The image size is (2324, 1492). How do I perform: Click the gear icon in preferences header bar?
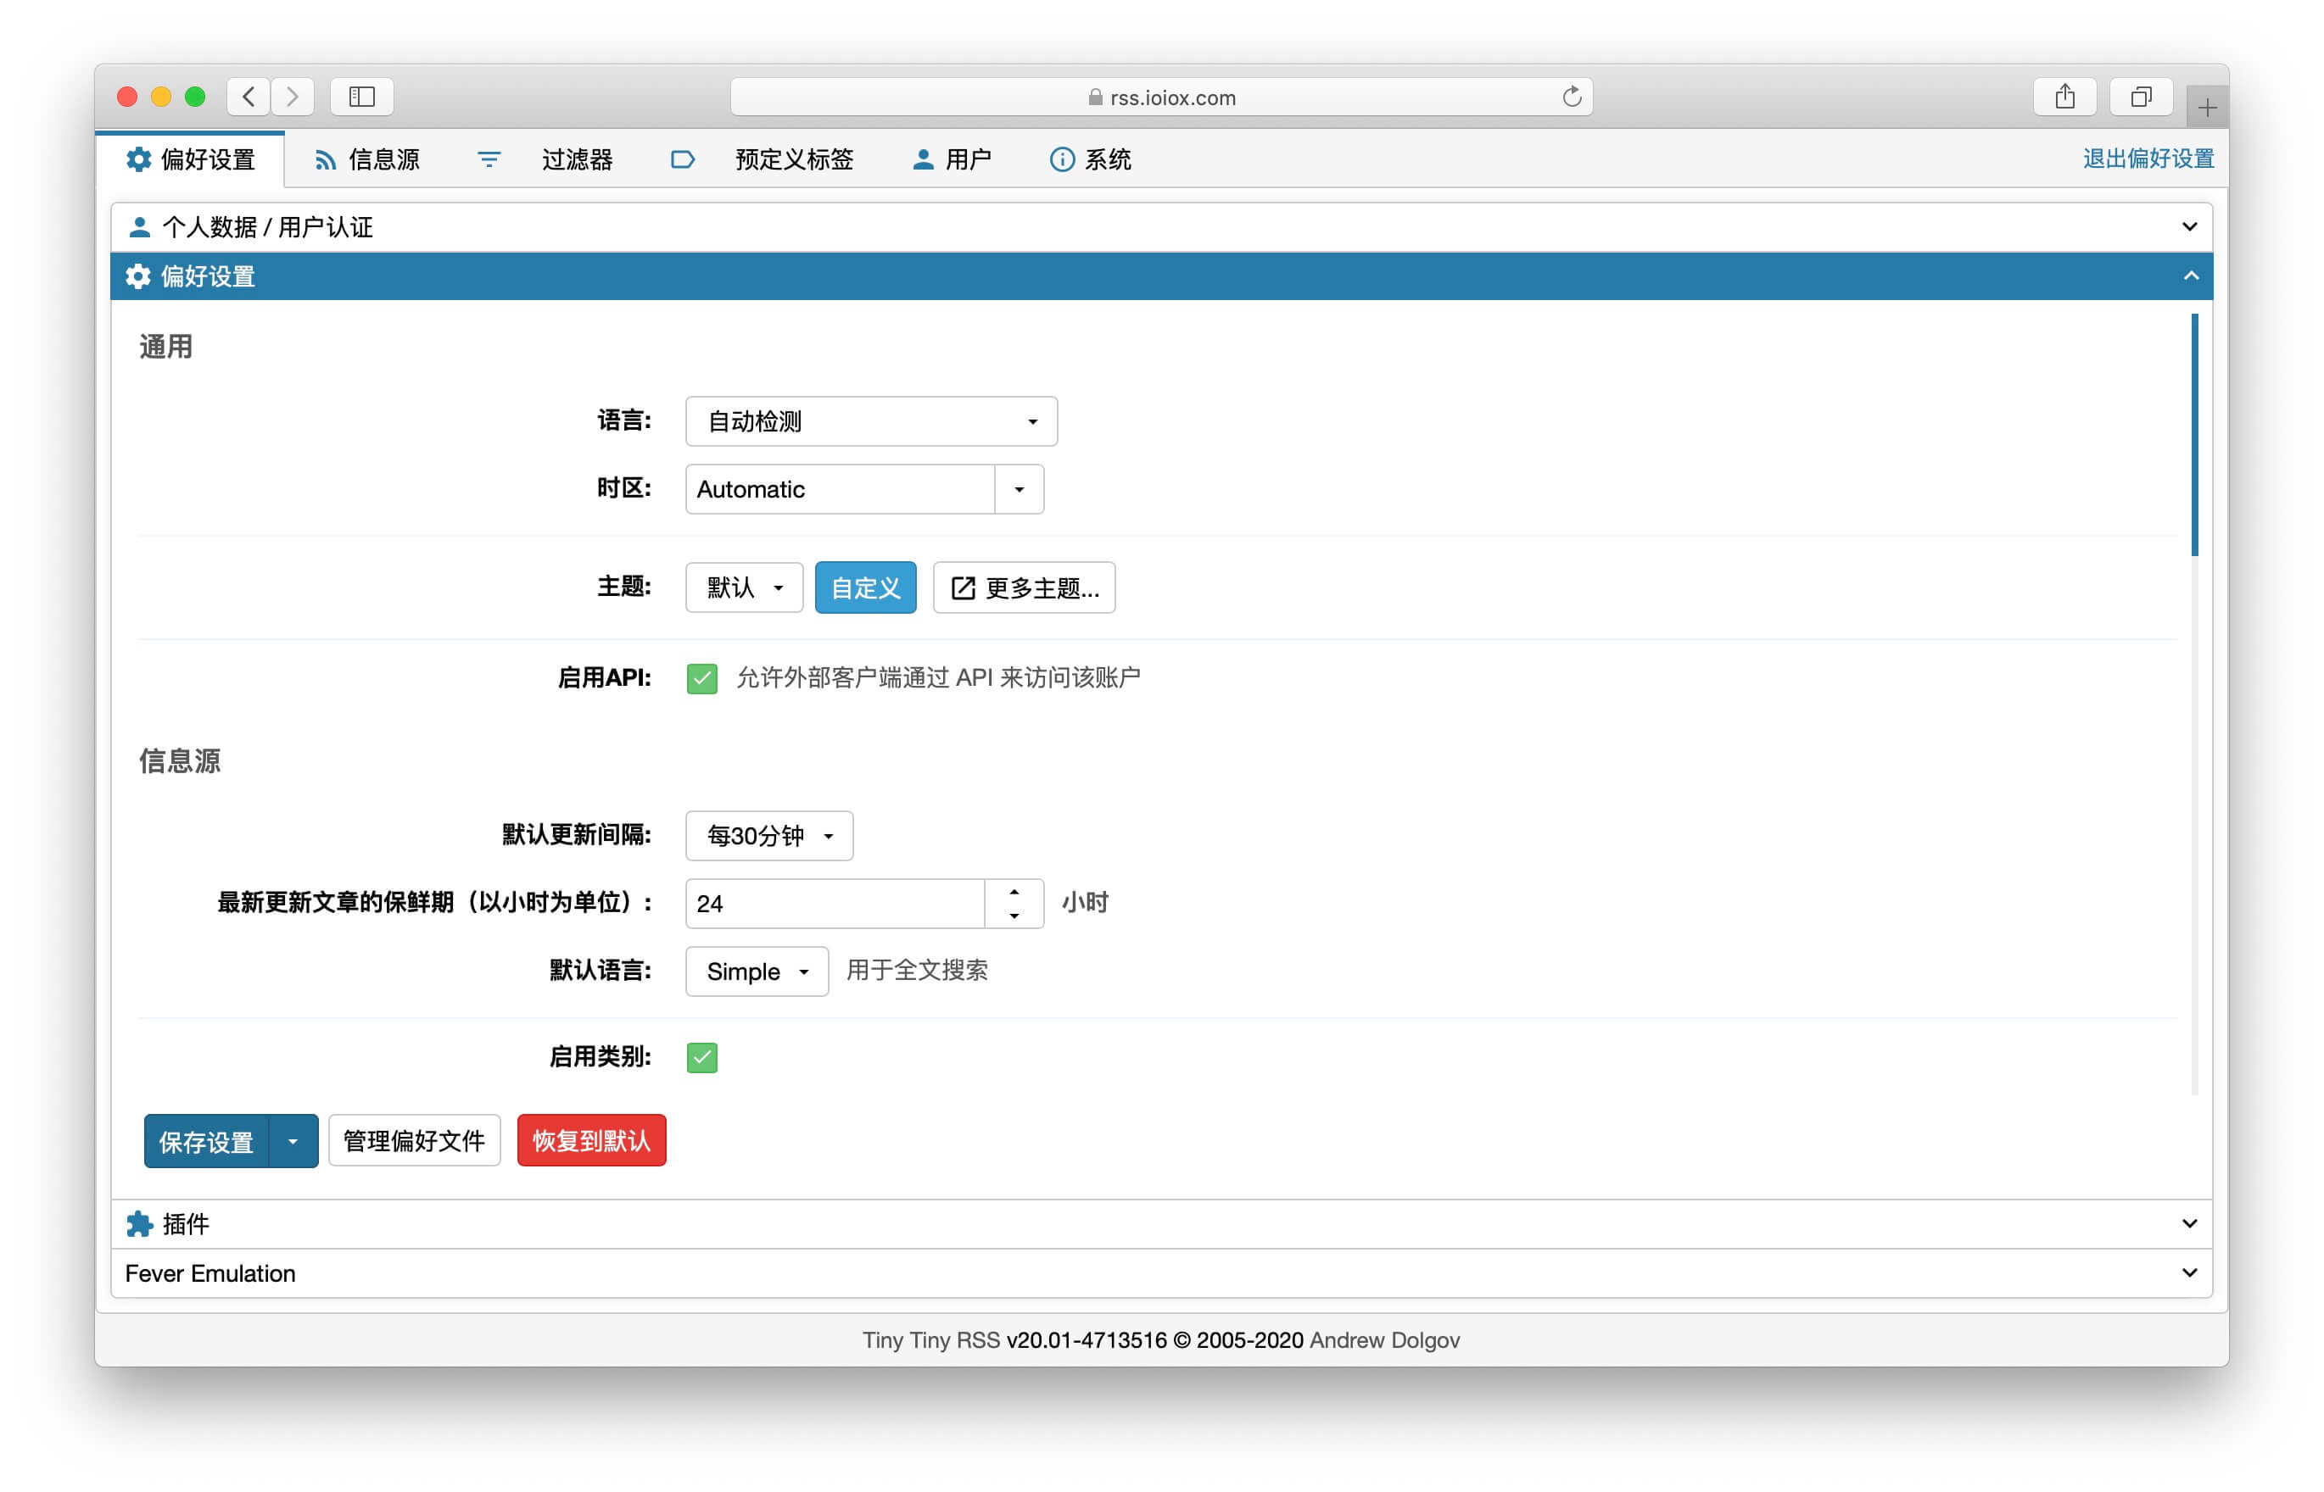coord(138,276)
